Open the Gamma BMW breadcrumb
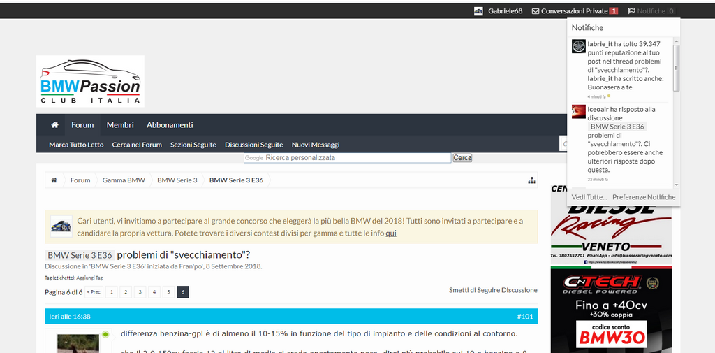Screen dimensions: 715x353 pos(124,180)
